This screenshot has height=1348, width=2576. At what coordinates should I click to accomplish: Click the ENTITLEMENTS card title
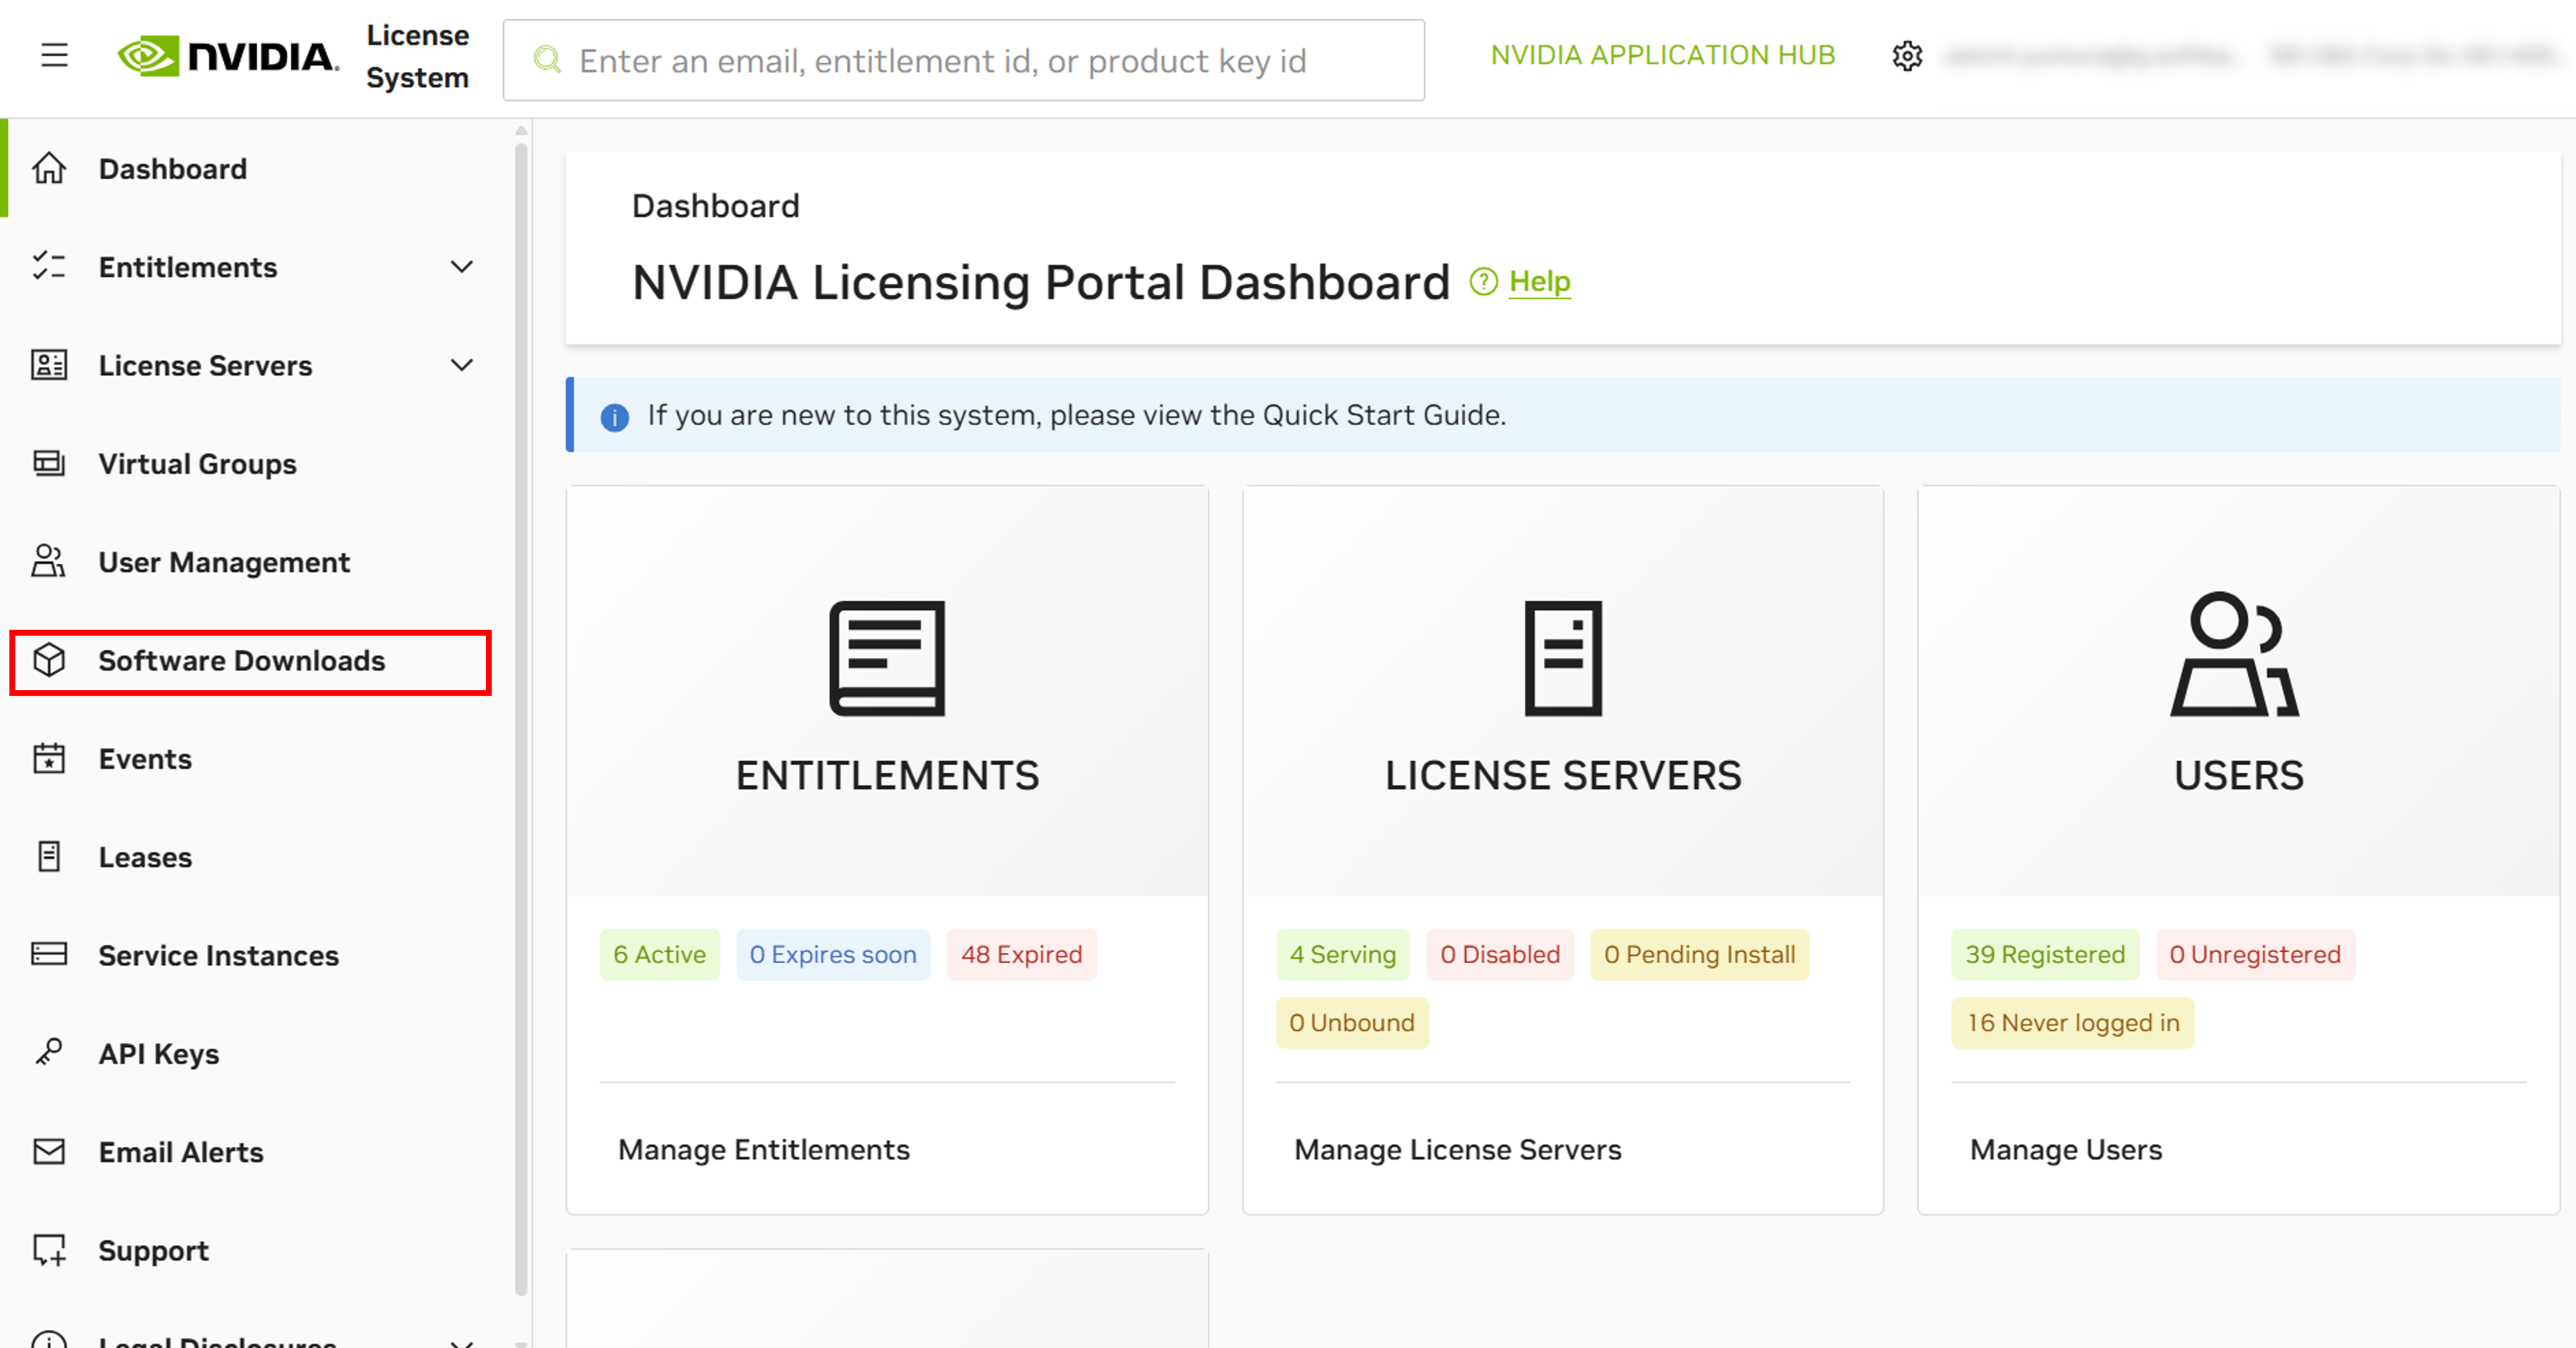point(888,775)
